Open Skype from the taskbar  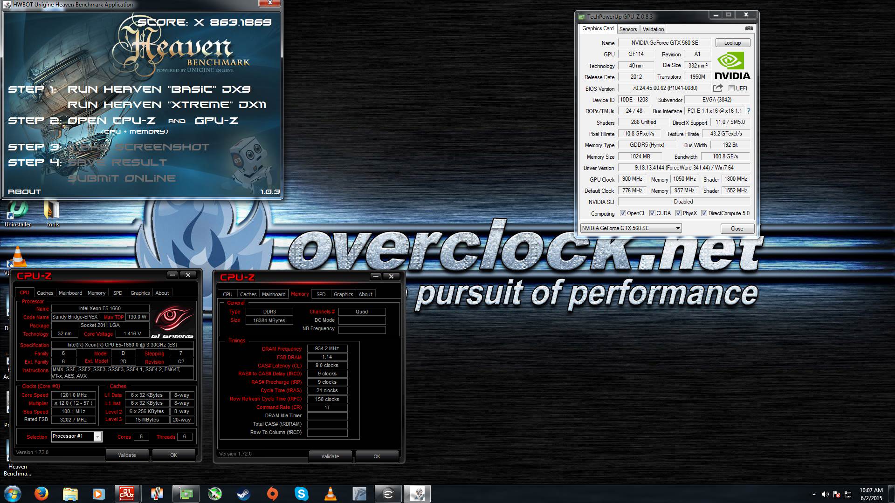click(302, 494)
